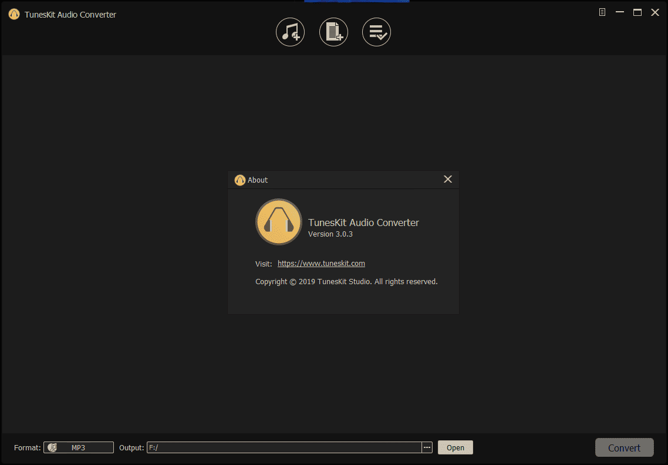Browse output folder with the ellipsis button
668x465 pixels.
pos(427,447)
